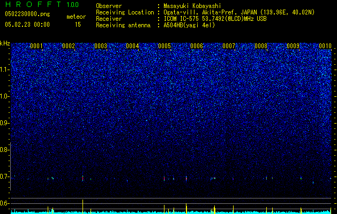337x214 pixels.
Task: Click the 0.8 kHz axis label
Action: coord(4,150)
